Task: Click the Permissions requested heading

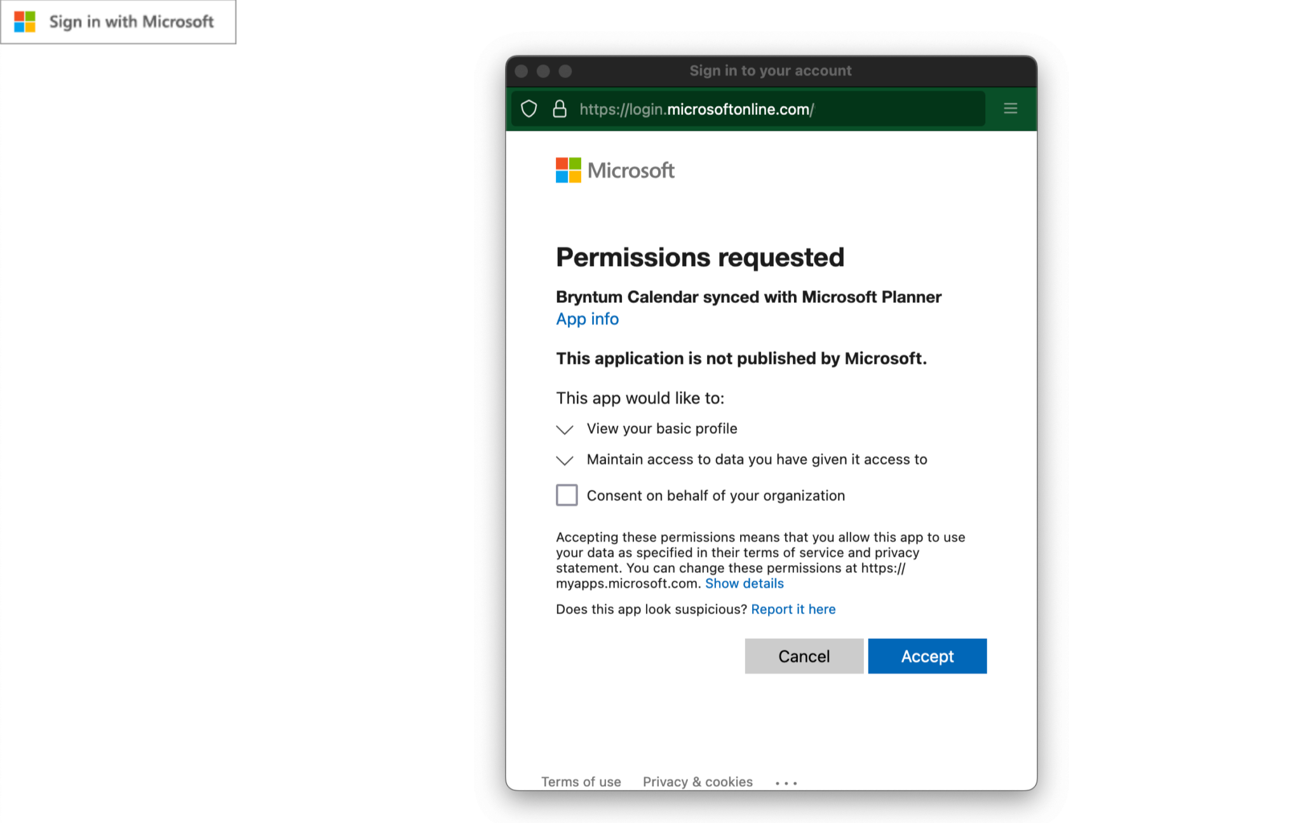Action: click(x=700, y=257)
